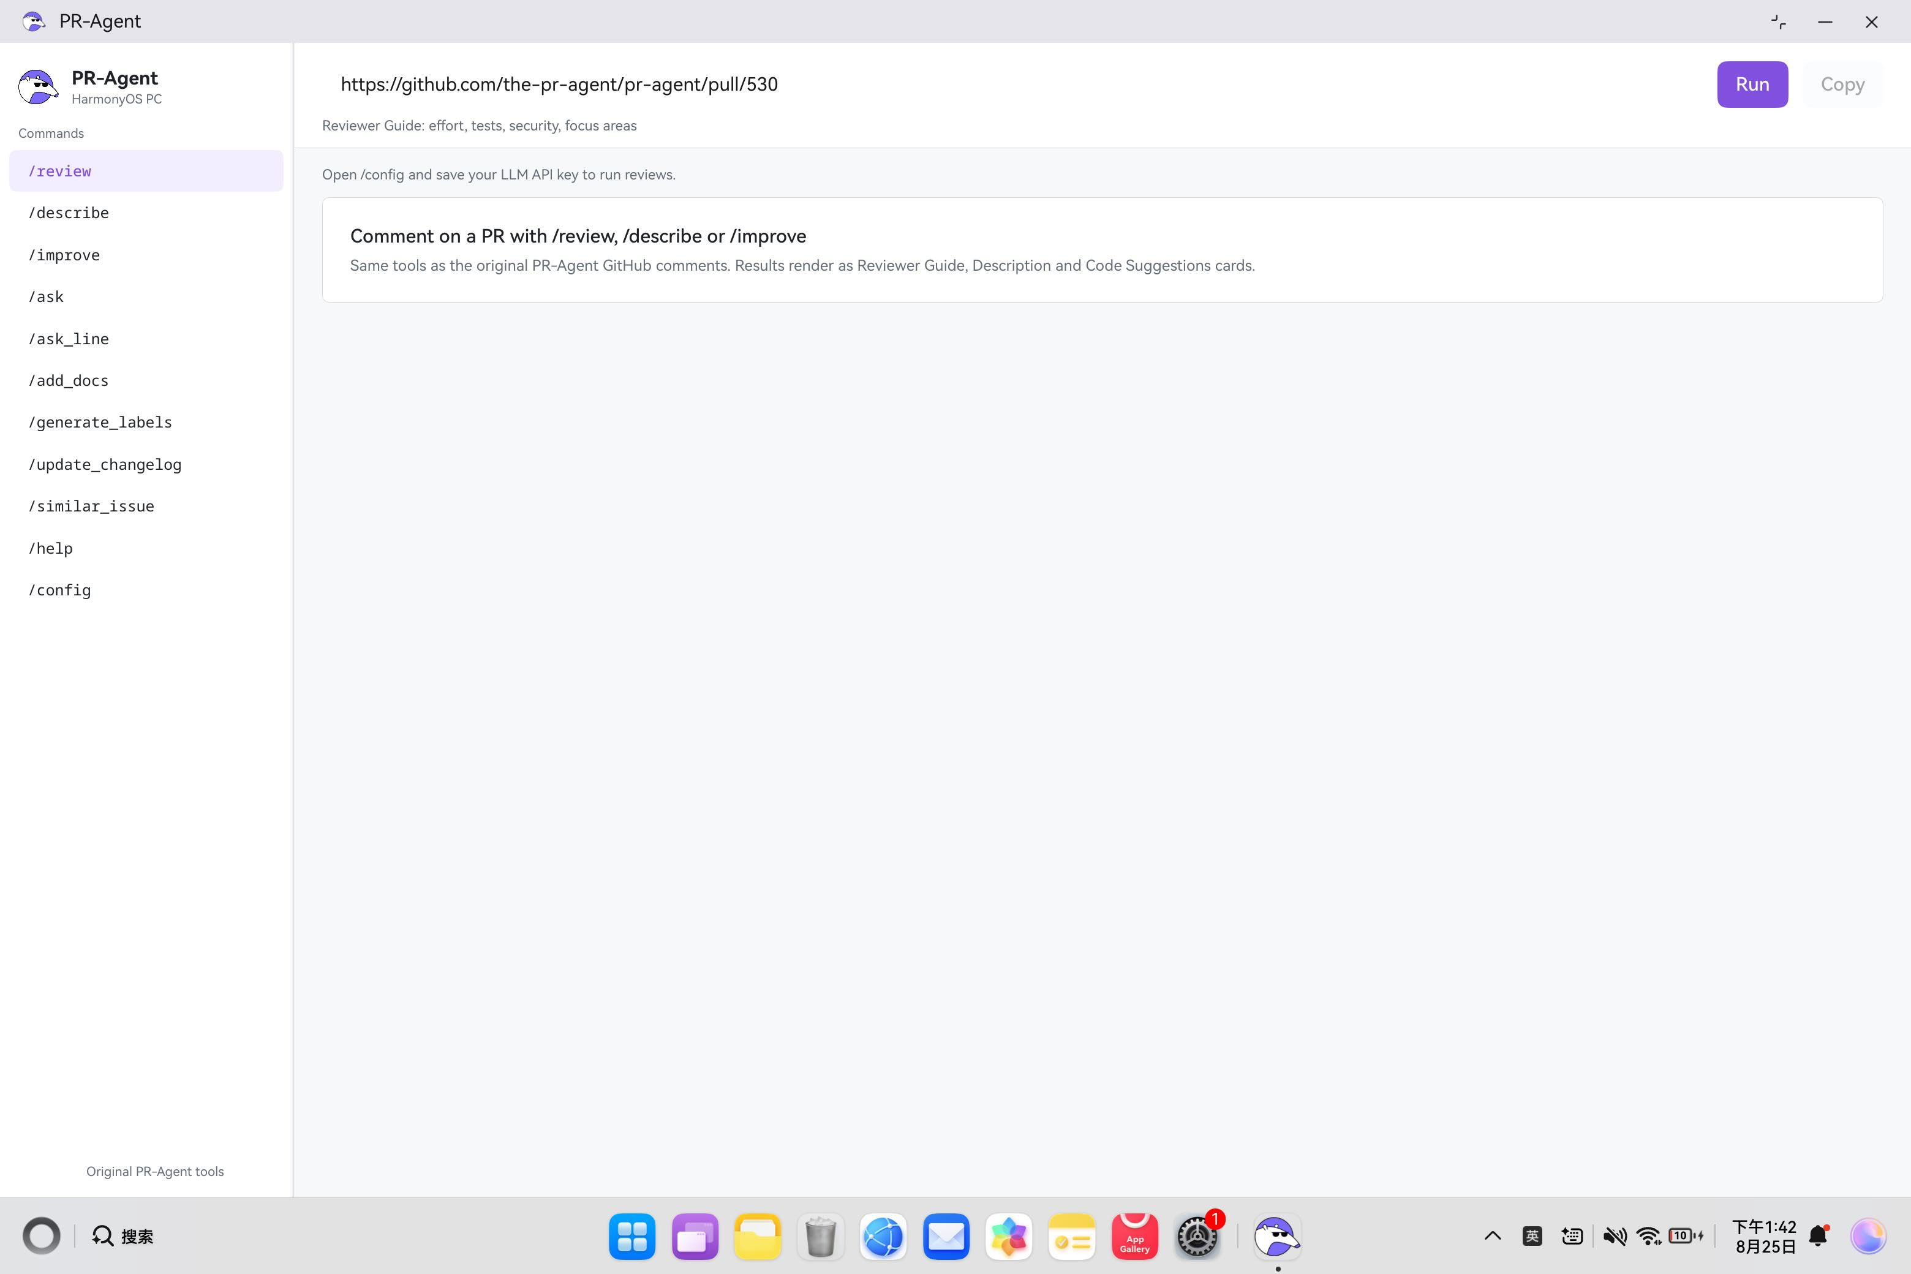Screen dimensions: 1911x1274
Task: Check the battery charging indicator
Action: tap(1686, 1236)
